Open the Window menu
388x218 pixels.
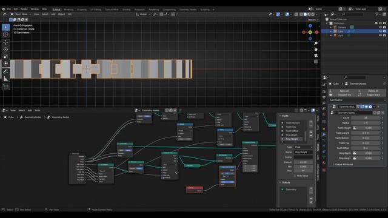tap(35, 9)
